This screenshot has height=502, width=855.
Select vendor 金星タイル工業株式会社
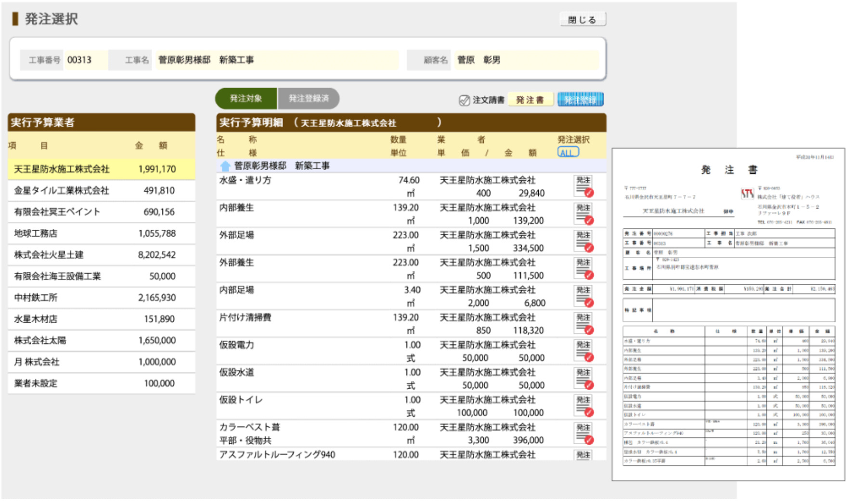[x=102, y=191]
